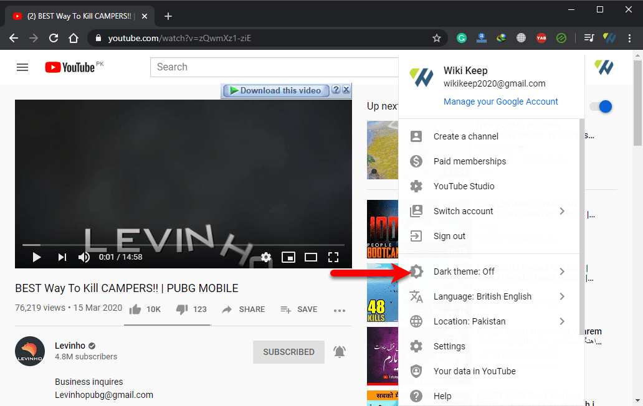Screen dimensions: 643x406
Task: Open a new browser tab
Action: [168, 16]
